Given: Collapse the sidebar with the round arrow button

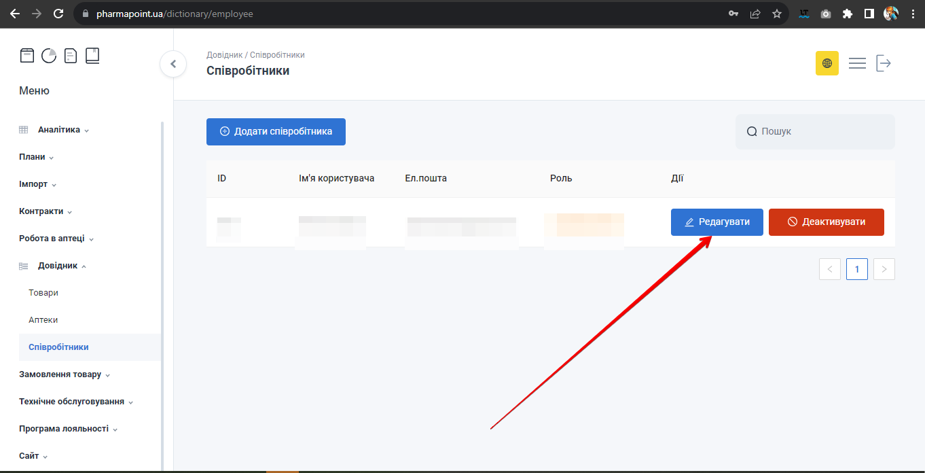Looking at the screenshot, I should tap(173, 64).
